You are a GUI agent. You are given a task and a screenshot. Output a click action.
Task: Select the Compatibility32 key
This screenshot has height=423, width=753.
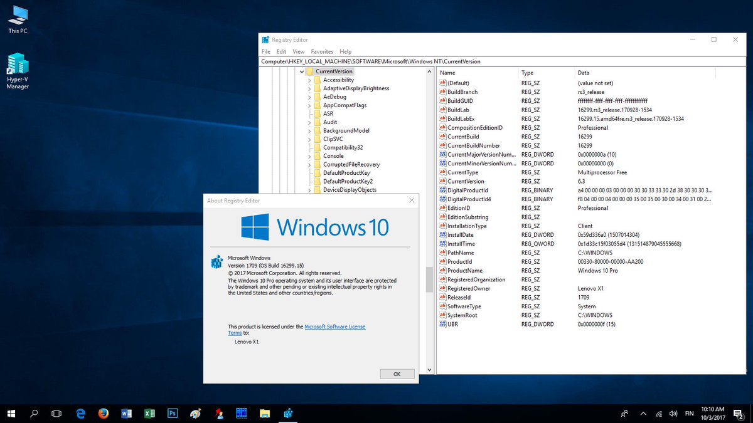click(x=343, y=147)
